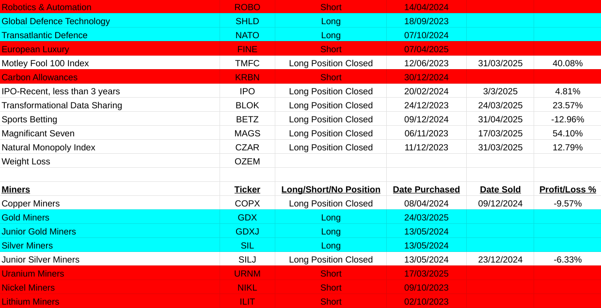This screenshot has width=601, height=308.
Task: Click the COPX ticker cell
Action: click(247, 204)
